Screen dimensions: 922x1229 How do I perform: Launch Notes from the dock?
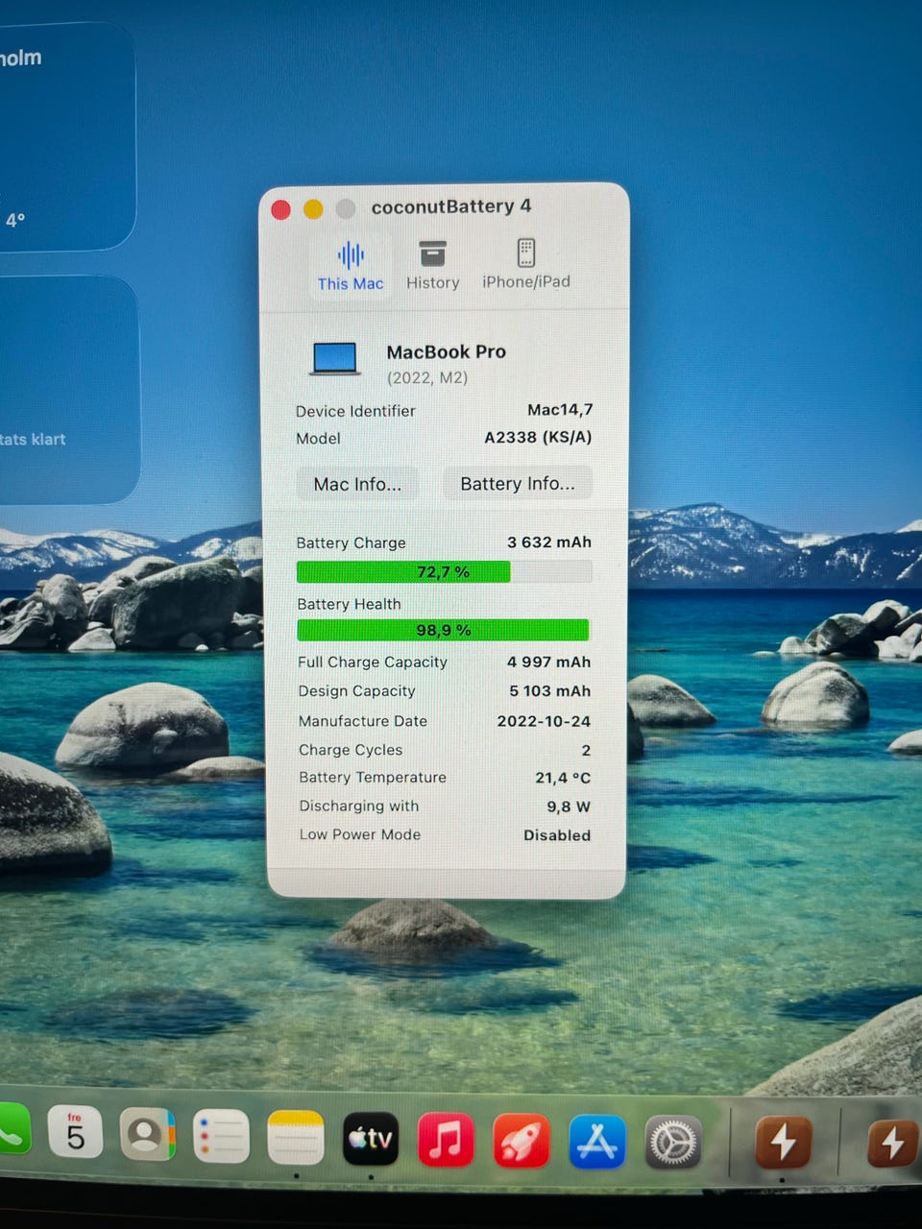click(x=296, y=1140)
